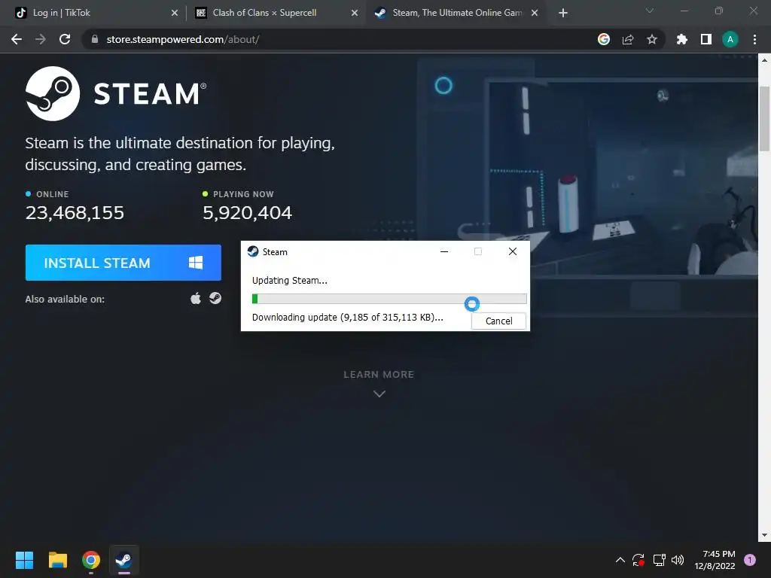The height and width of the screenshot is (578, 771).
Task: Open a new browser tab
Action: click(x=563, y=14)
